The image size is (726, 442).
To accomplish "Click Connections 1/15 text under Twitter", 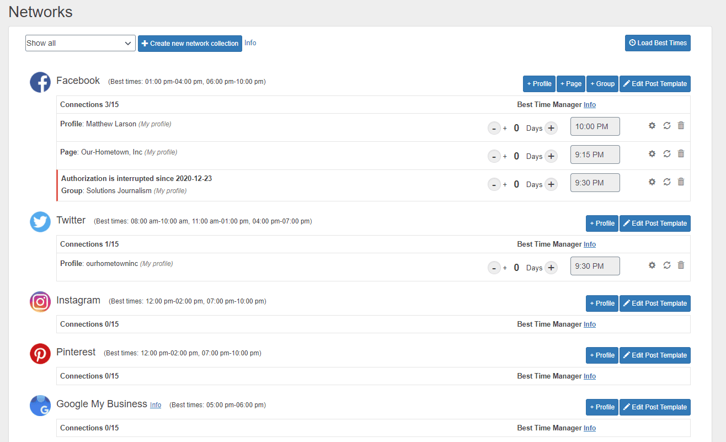I will (x=89, y=244).
